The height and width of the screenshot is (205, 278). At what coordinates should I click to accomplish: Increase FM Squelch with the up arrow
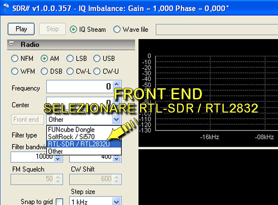point(58,177)
